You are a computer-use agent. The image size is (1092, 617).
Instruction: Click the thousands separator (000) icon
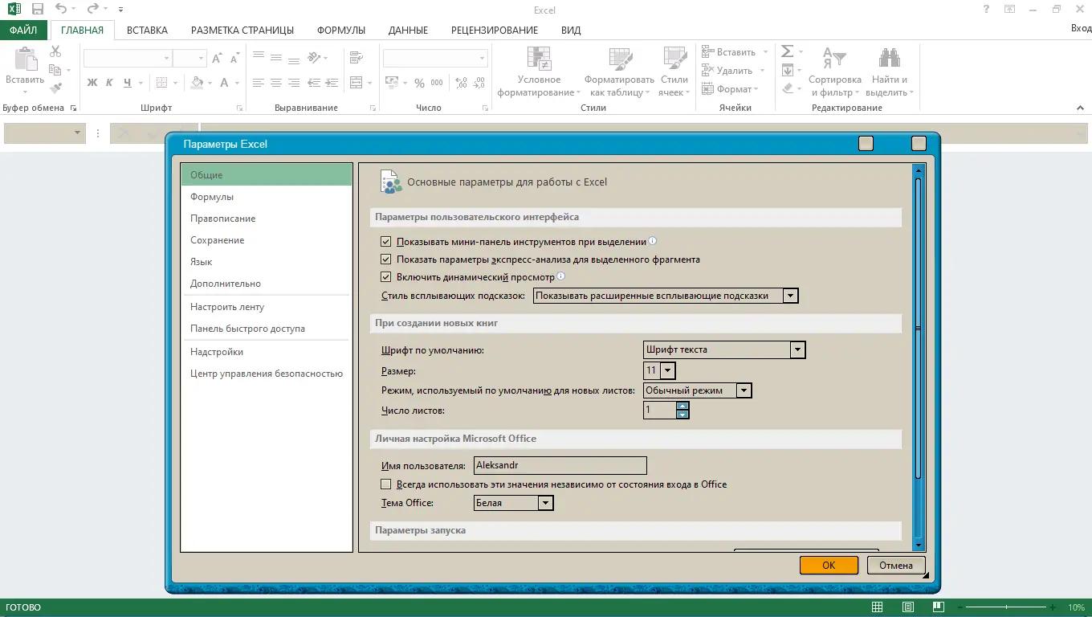pyautogui.click(x=437, y=83)
